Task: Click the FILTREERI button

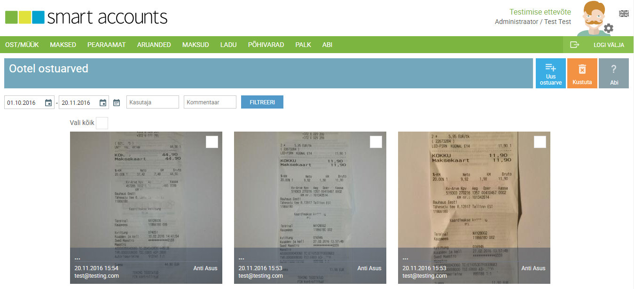Action: (262, 102)
